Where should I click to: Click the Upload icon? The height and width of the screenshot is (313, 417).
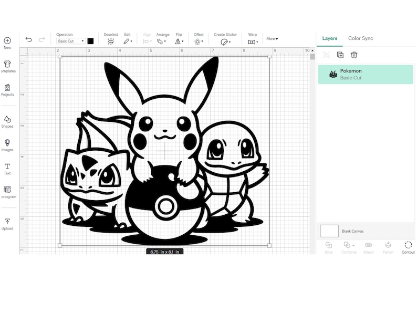tap(7, 221)
